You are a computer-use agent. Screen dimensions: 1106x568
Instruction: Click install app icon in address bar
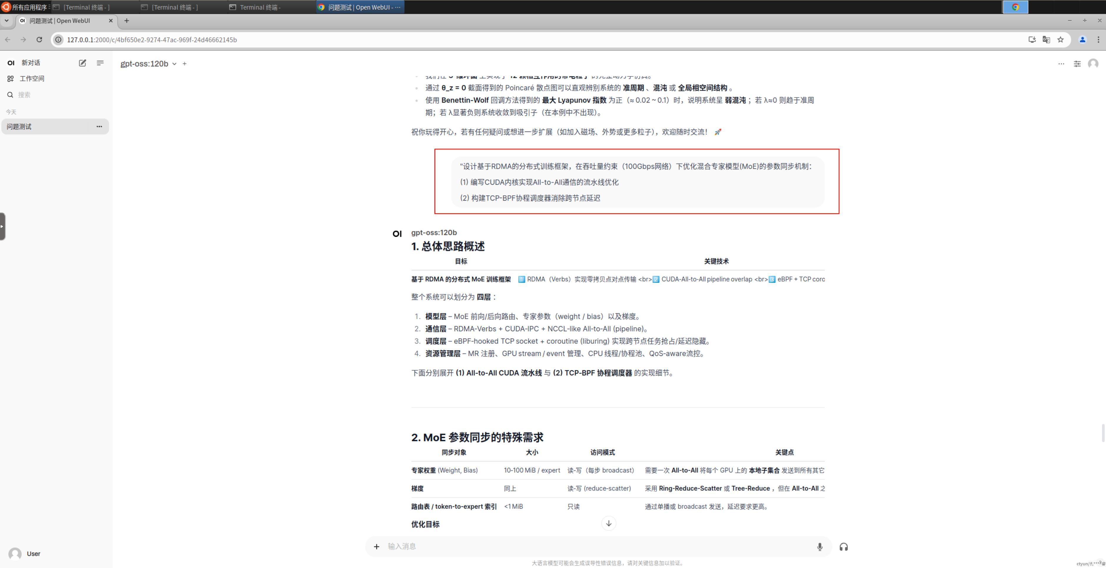tap(1032, 40)
